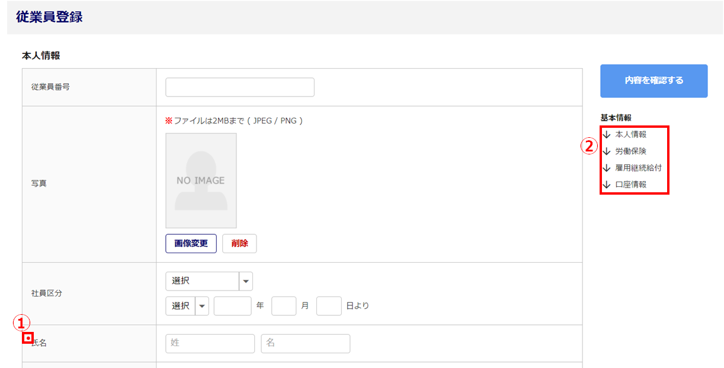Screen dimensions: 724x368
Task: Click the down arrow icon beside 労働保険
Action: (x=606, y=151)
